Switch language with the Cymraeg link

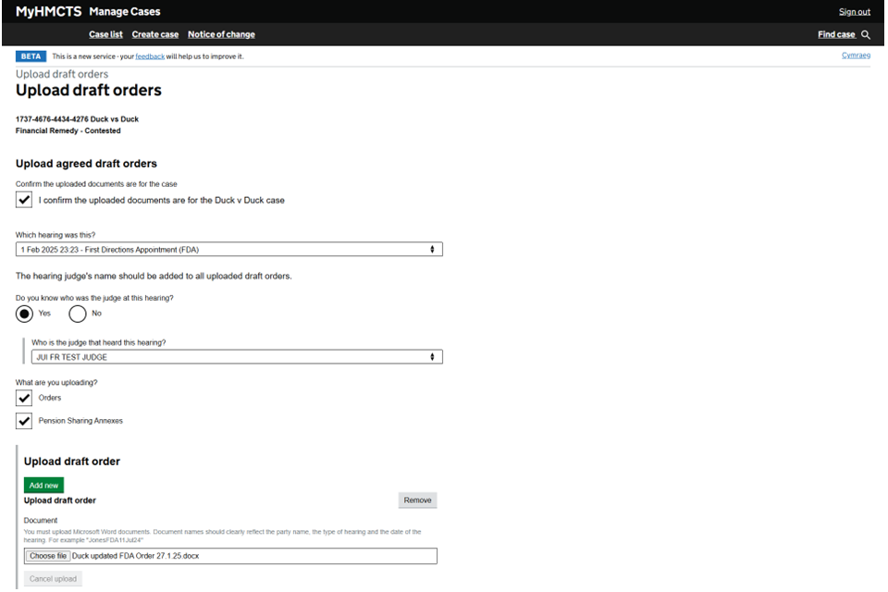point(856,55)
